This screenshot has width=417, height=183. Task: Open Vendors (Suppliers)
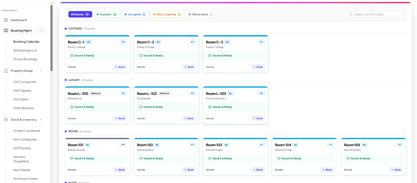tap(21, 159)
